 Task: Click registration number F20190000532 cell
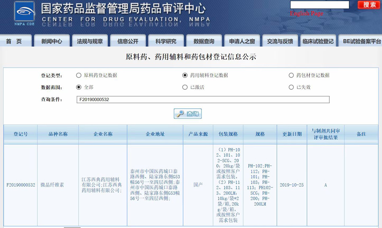pos(21,185)
